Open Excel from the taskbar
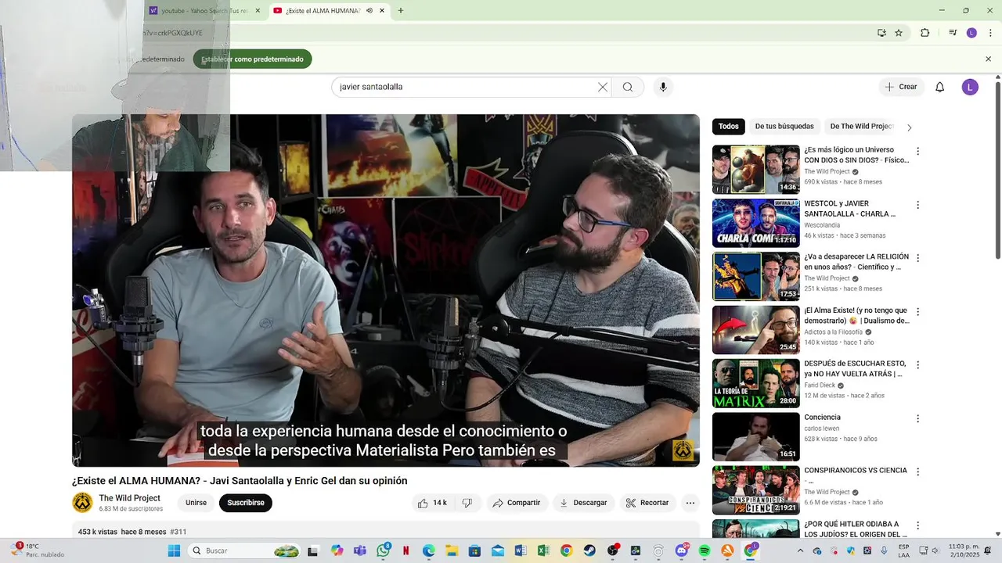 pos(543,550)
